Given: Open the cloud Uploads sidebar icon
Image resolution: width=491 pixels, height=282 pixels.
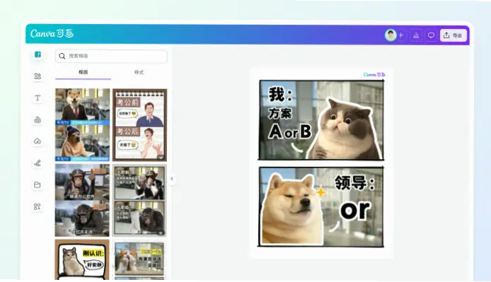Looking at the screenshot, I should click(x=37, y=141).
